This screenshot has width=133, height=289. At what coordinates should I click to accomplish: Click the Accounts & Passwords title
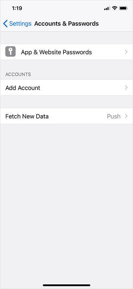pos(66,24)
